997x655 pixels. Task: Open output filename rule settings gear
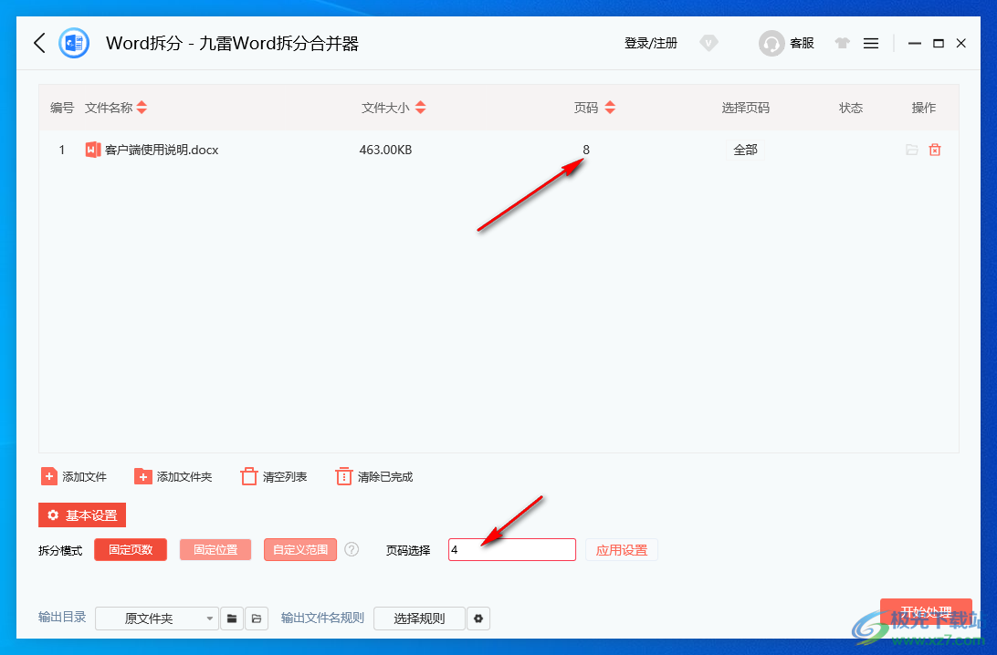[478, 618]
